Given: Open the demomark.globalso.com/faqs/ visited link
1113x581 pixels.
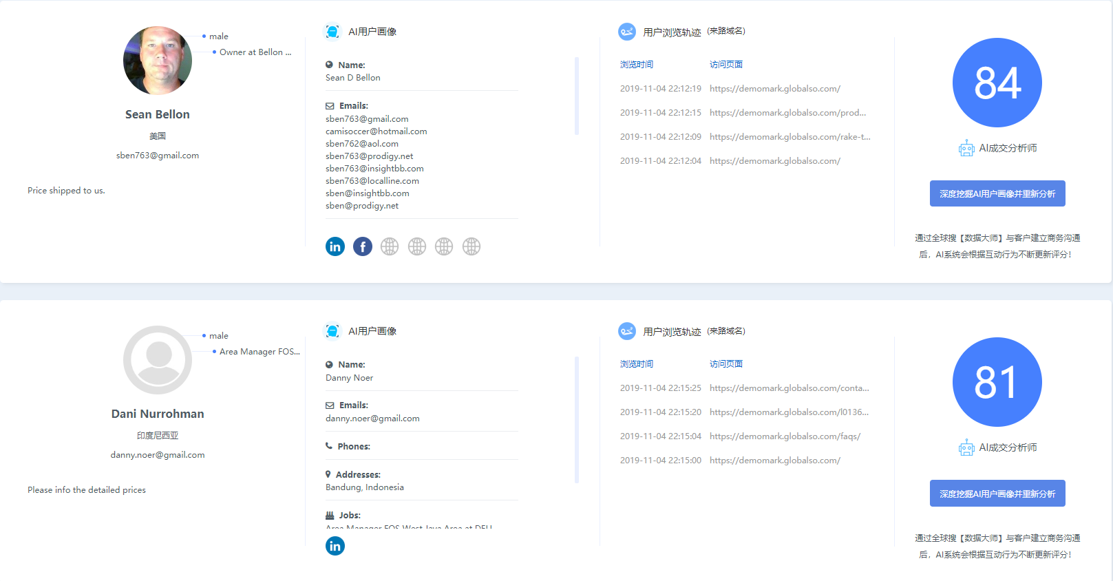Looking at the screenshot, I should [x=785, y=436].
